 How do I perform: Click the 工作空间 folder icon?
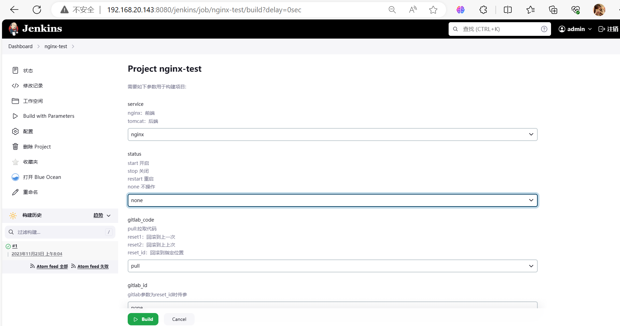(x=15, y=101)
